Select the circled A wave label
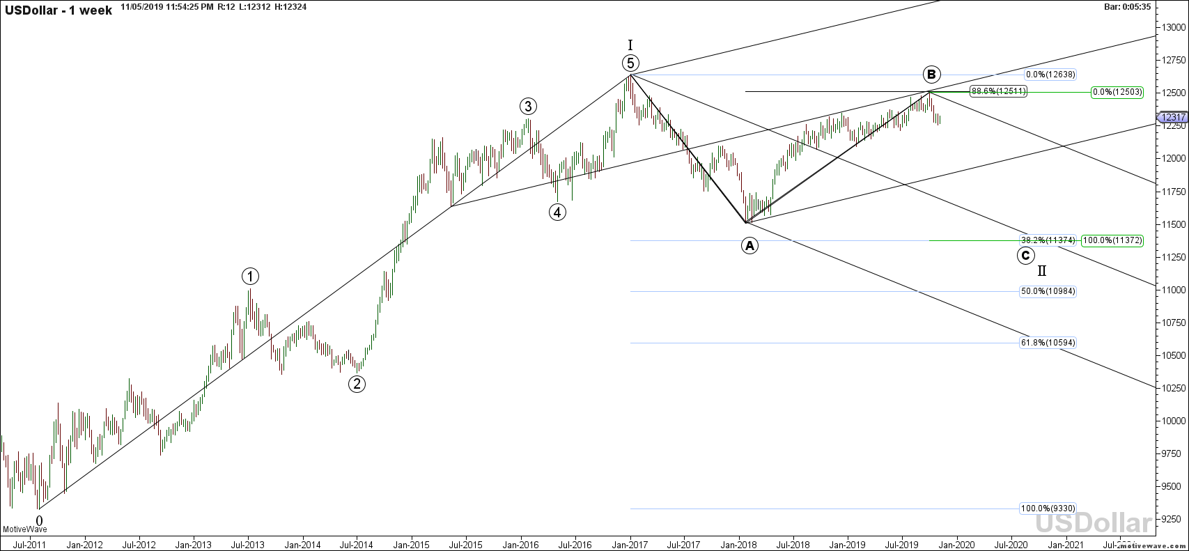The height and width of the screenshot is (551, 1189). [749, 245]
